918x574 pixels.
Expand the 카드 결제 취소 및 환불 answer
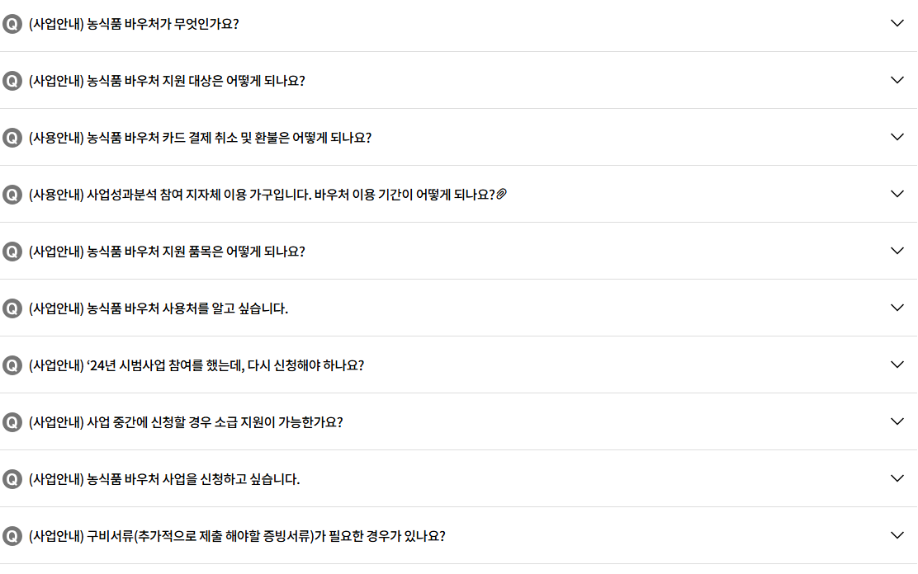[x=897, y=137]
